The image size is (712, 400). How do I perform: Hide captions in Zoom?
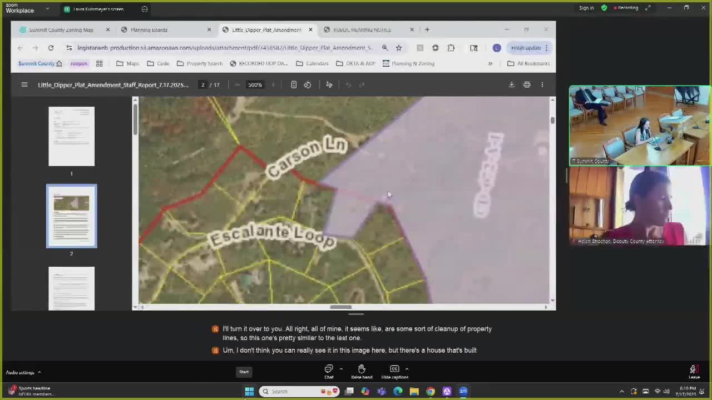click(394, 372)
